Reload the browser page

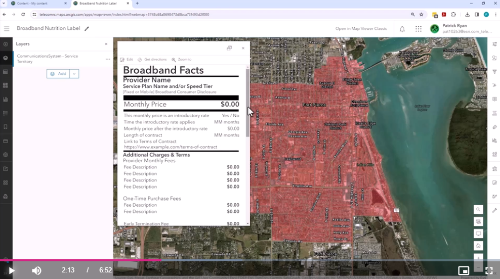point(23,14)
